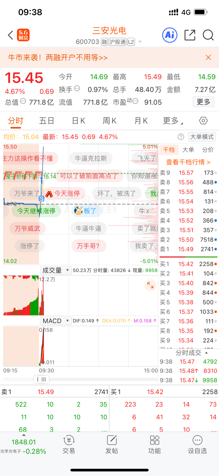Tap the 买1 15.42 bottom detail header
This screenshot has height=476, width=219.
click(164, 392)
